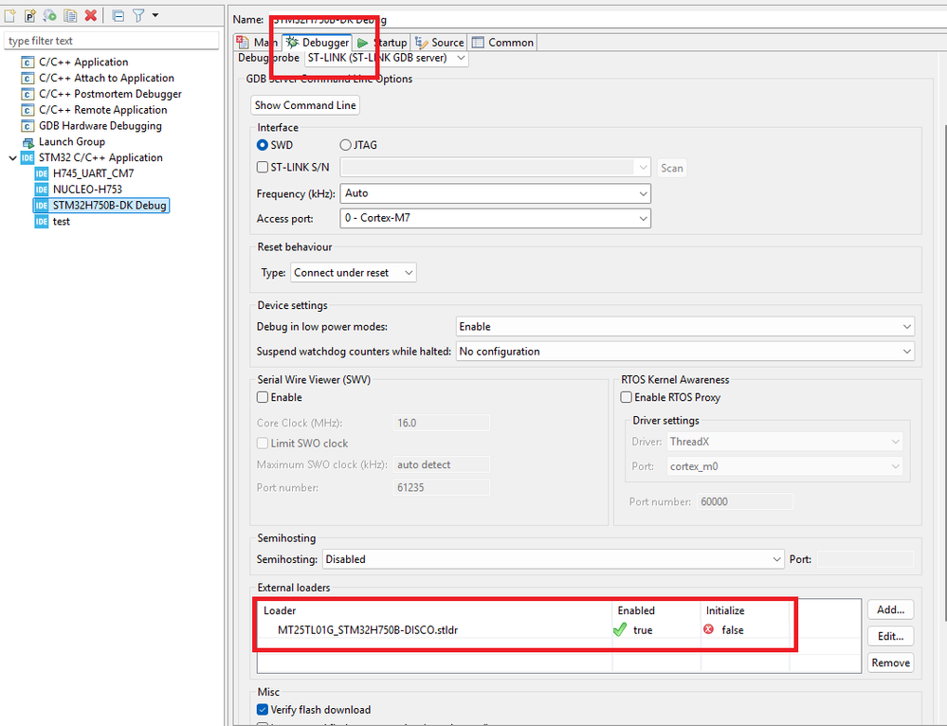
Task: Open filter menu dropdown arrow
Action: point(155,15)
